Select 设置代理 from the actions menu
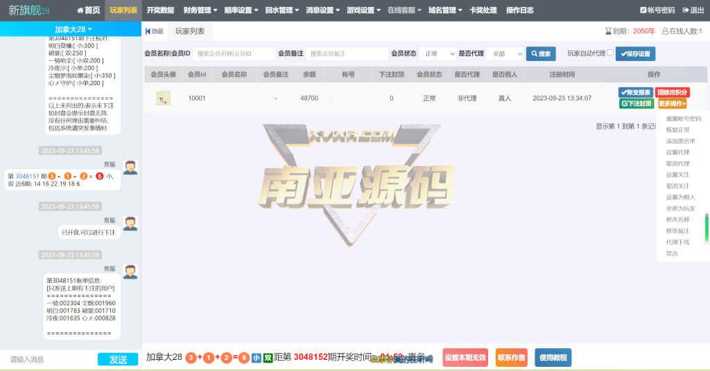Image resolution: width=710 pixels, height=371 pixels. point(677,152)
